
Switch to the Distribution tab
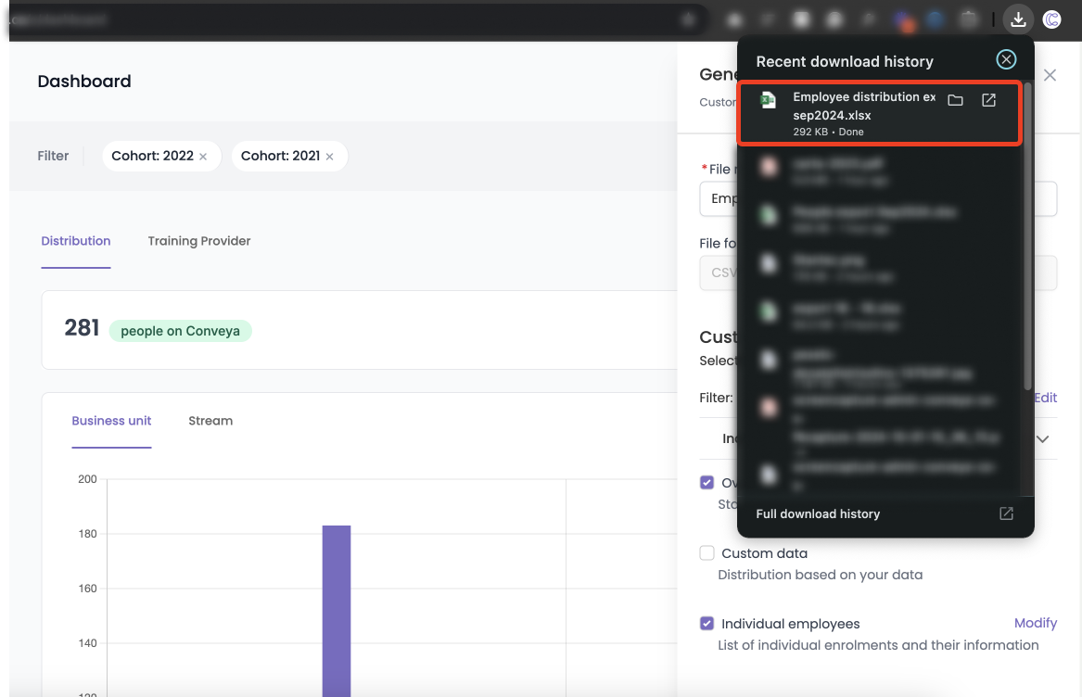tap(76, 241)
